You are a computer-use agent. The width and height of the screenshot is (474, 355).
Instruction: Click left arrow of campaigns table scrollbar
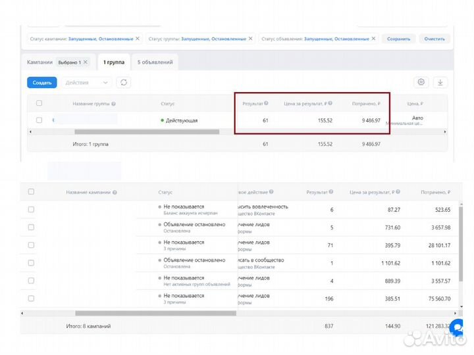tap(22, 314)
